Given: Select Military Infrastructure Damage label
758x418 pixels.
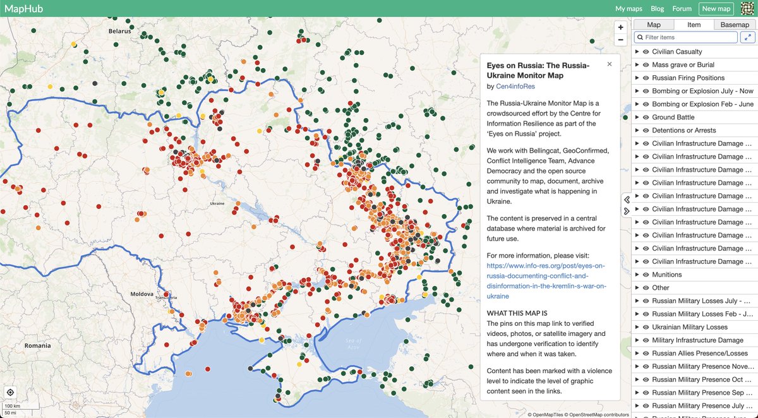Looking at the screenshot, I should pyautogui.click(x=699, y=340).
